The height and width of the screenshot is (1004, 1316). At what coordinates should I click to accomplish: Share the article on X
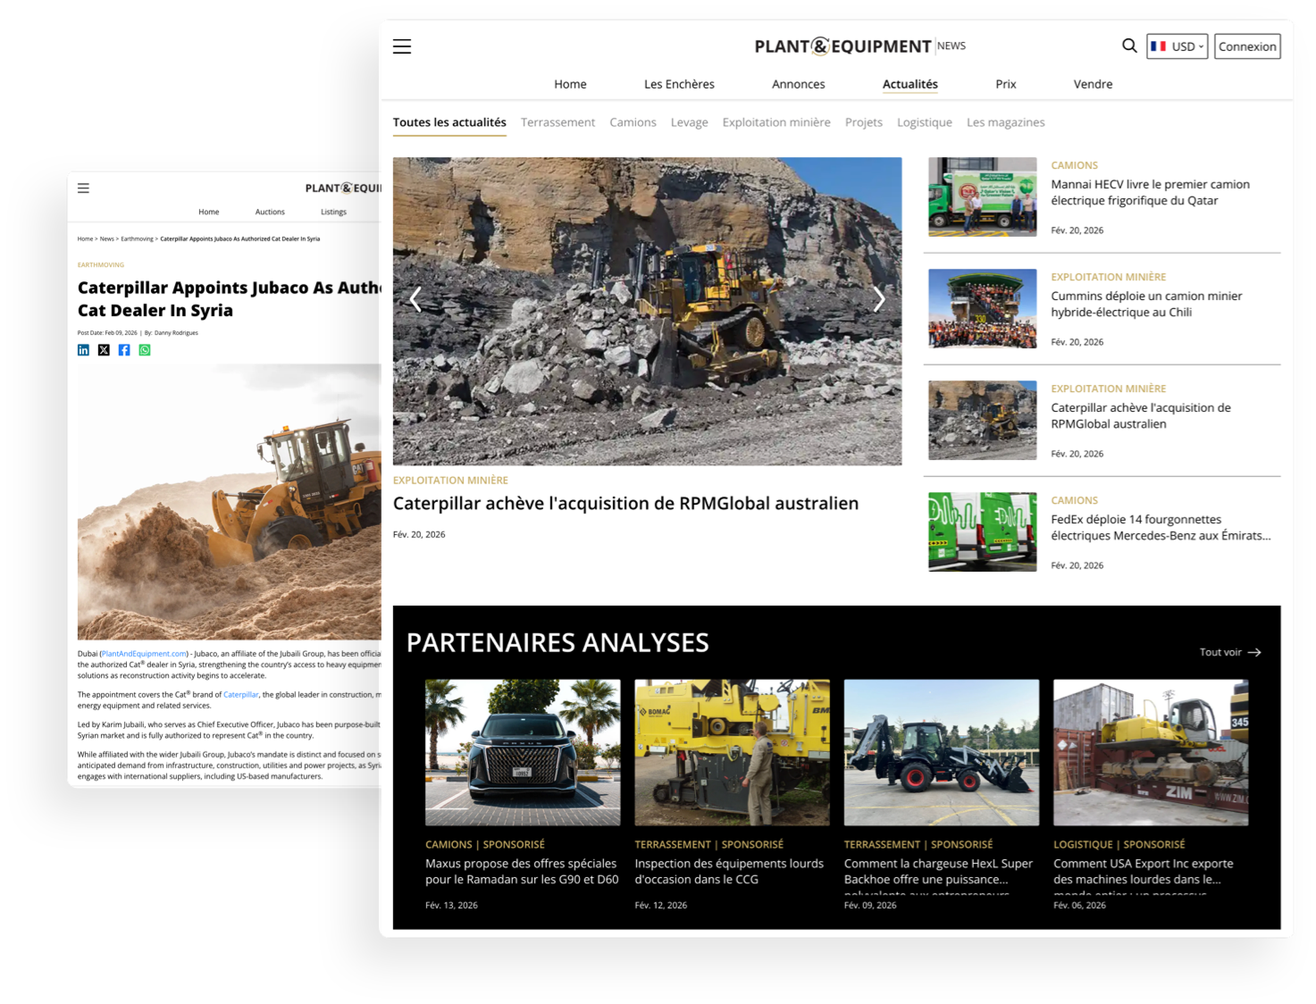[104, 350]
